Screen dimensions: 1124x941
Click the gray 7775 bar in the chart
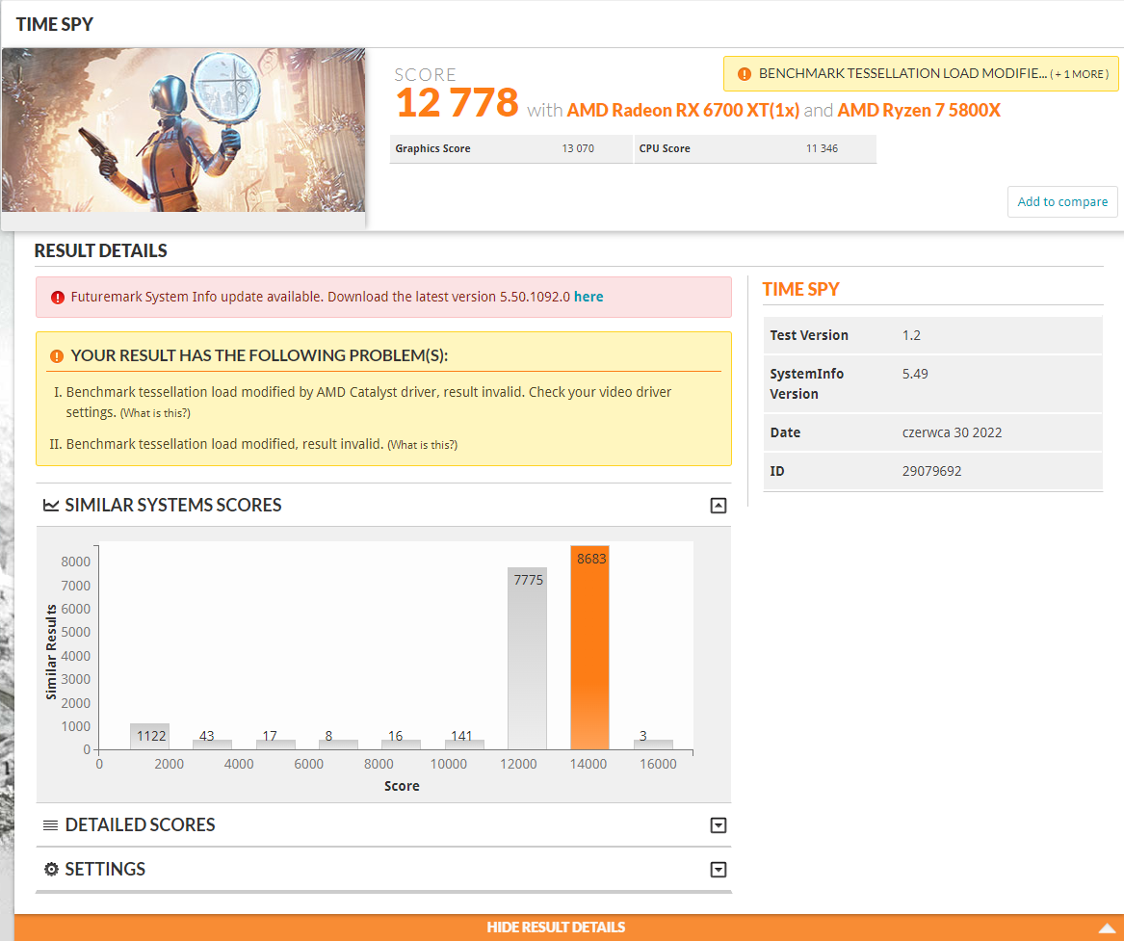pyautogui.click(x=527, y=659)
